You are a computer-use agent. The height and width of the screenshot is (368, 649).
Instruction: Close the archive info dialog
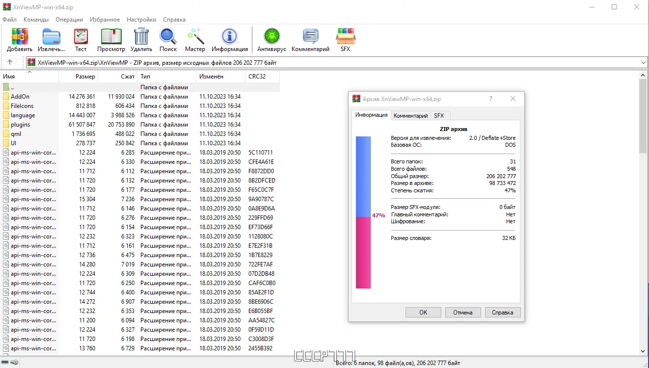(x=513, y=99)
